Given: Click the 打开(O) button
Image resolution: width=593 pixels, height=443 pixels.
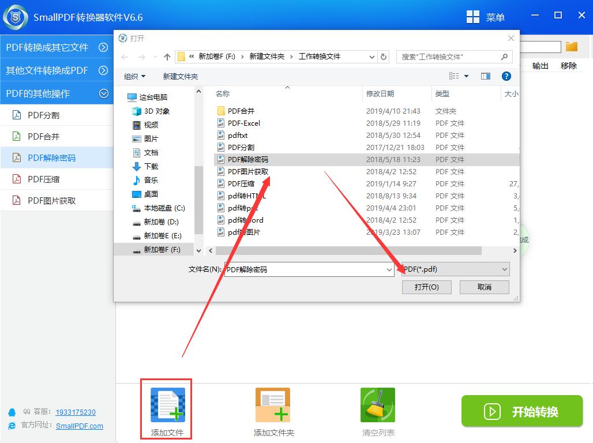Looking at the screenshot, I should pos(426,287).
